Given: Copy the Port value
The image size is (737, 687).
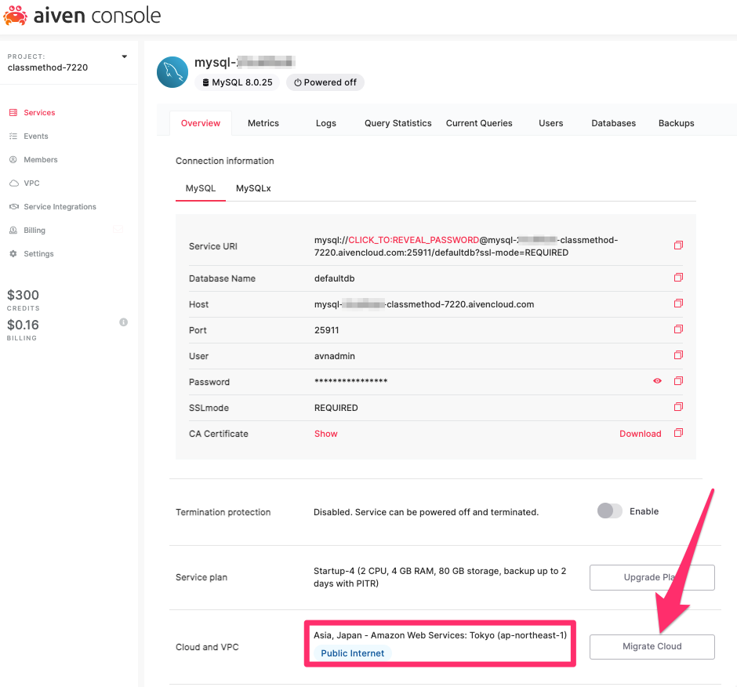Looking at the screenshot, I should [678, 329].
